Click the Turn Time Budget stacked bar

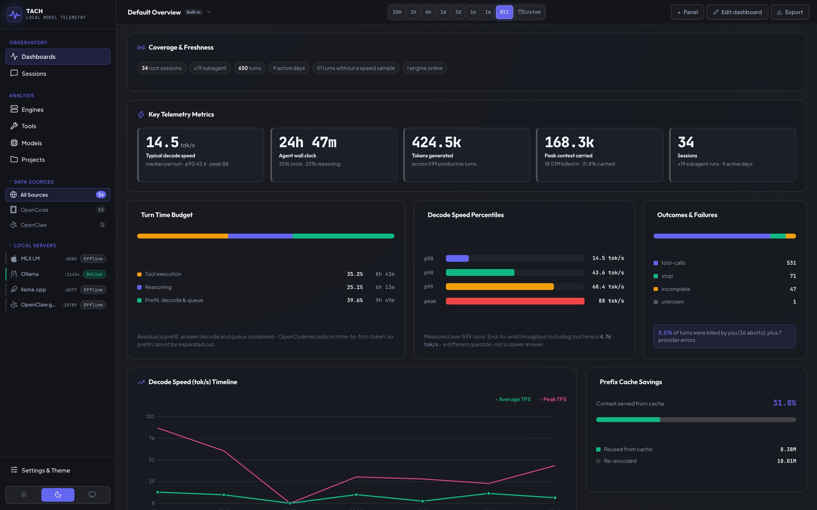pyautogui.click(x=266, y=236)
